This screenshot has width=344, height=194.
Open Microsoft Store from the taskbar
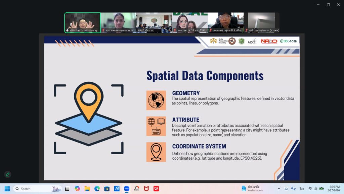coord(107,189)
